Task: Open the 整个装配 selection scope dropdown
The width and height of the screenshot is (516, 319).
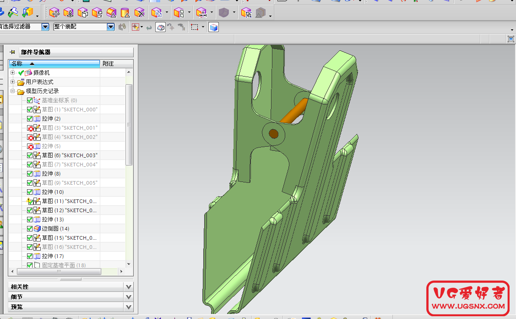Action: 111,27
